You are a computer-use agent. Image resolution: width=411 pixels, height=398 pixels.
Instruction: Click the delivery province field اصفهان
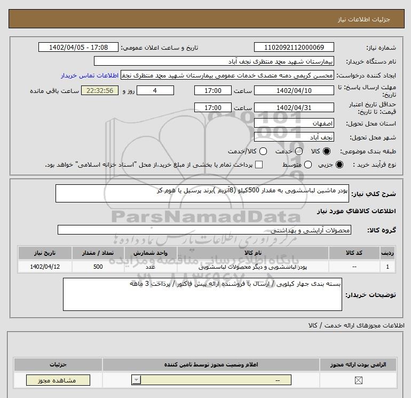pyautogui.click(x=294, y=123)
